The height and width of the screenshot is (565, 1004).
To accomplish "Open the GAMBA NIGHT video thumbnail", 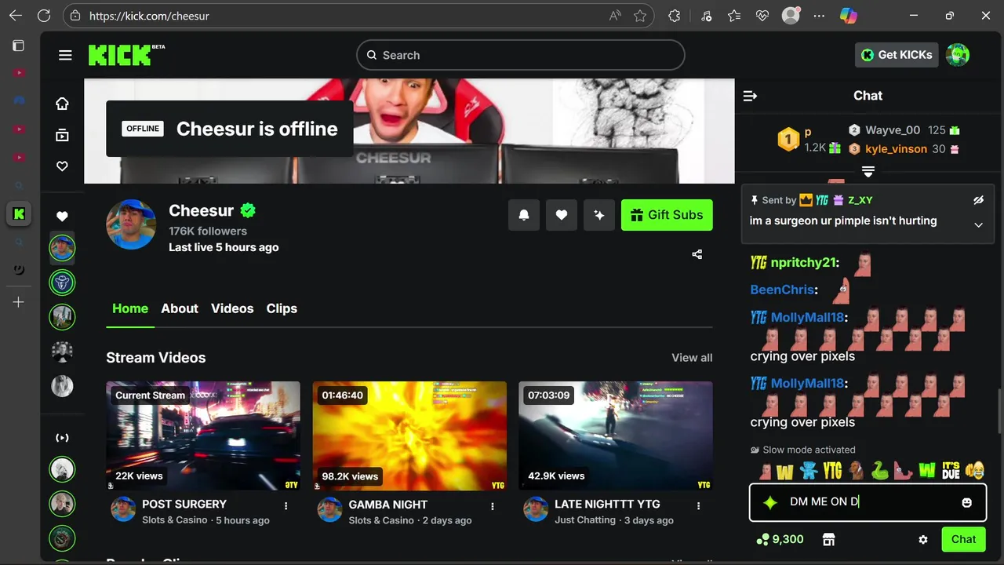I will coord(409,436).
